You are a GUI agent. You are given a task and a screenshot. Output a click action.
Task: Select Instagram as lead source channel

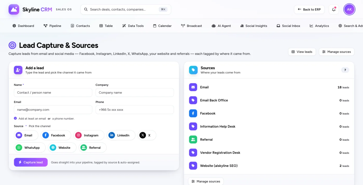point(89,135)
